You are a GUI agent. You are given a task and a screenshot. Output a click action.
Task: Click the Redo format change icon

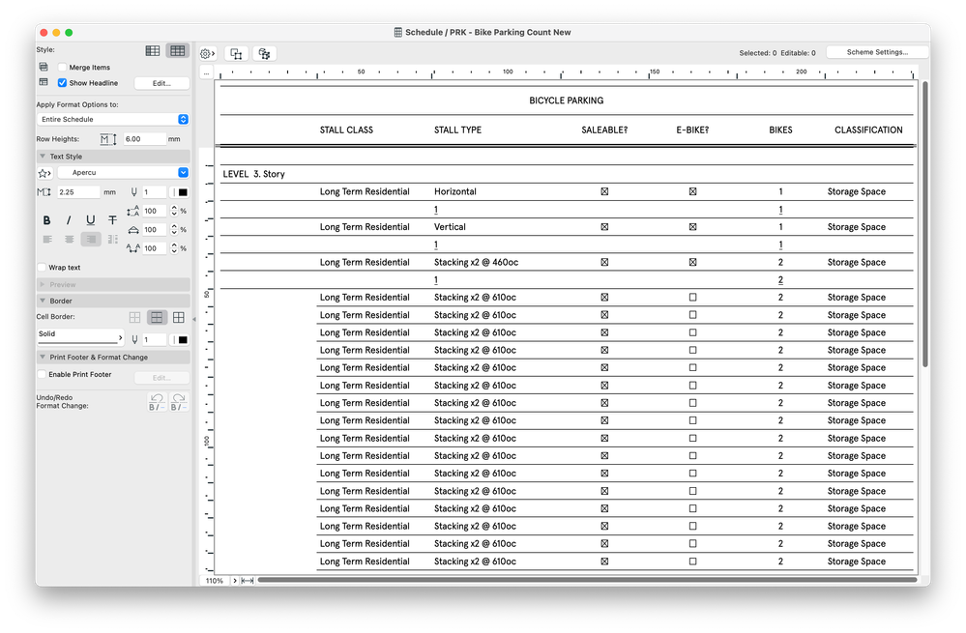[x=179, y=402]
